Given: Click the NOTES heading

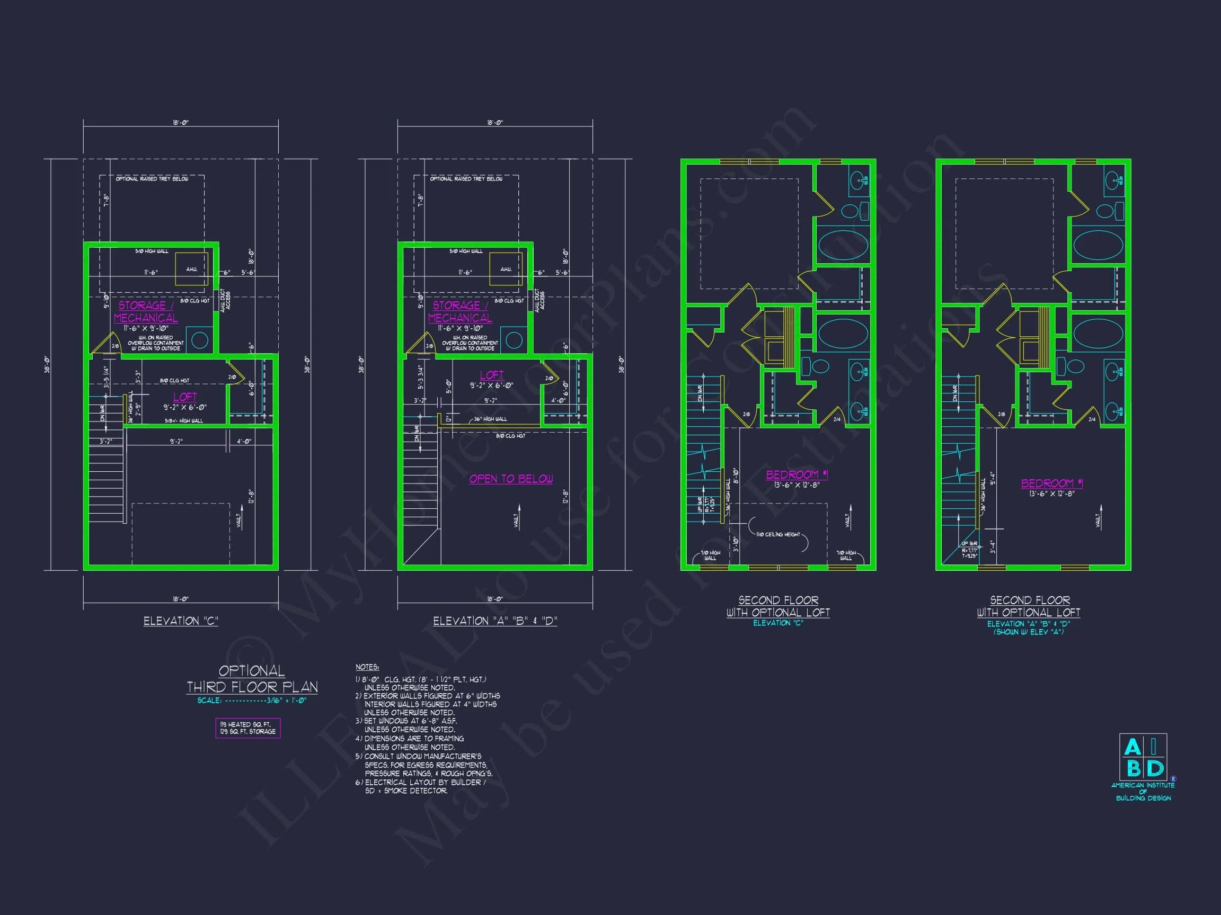Looking at the screenshot, I should click(x=367, y=667).
